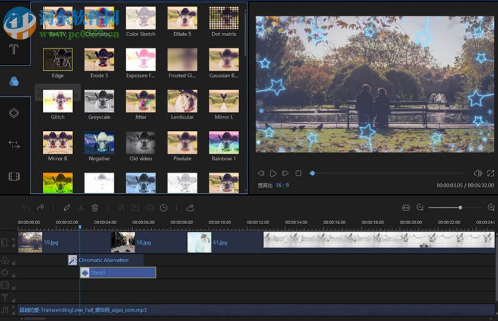Open the 16:9 aspect ratio selector
This screenshot has width=498, height=321.
[281, 185]
